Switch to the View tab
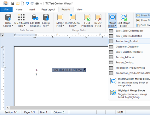This screenshot has width=150, height=115. (79, 9)
